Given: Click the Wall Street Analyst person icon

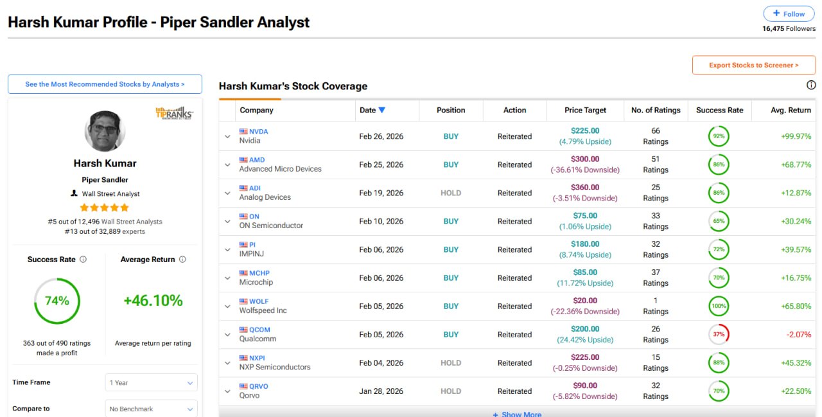Looking at the screenshot, I should pyautogui.click(x=74, y=193).
